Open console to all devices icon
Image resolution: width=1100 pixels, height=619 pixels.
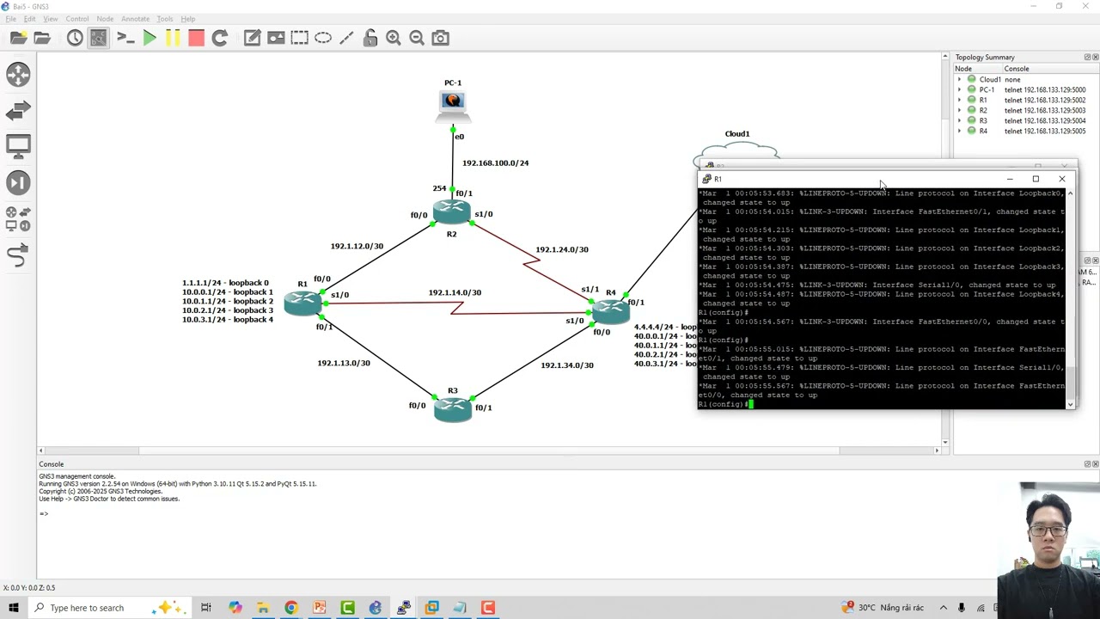(125, 38)
